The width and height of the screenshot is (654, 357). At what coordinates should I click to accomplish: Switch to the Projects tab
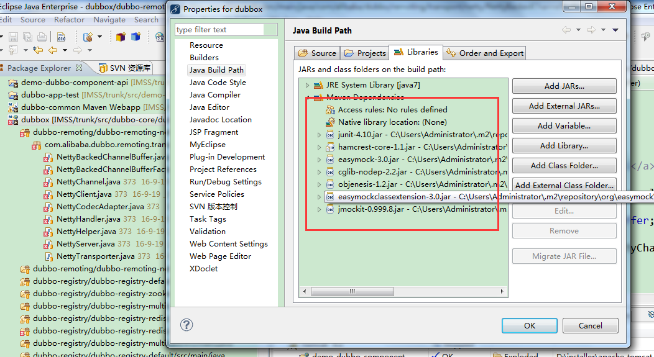tap(365, 53)
